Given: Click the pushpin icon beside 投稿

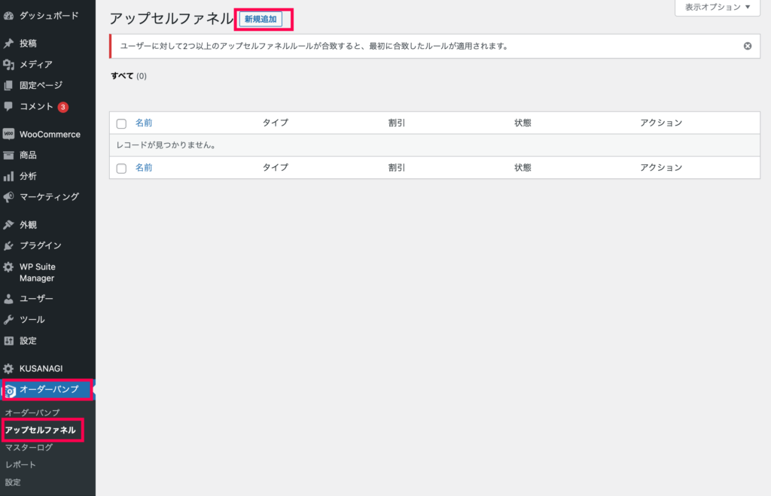Looking at the screenshot, I should [x=8, y=43].
